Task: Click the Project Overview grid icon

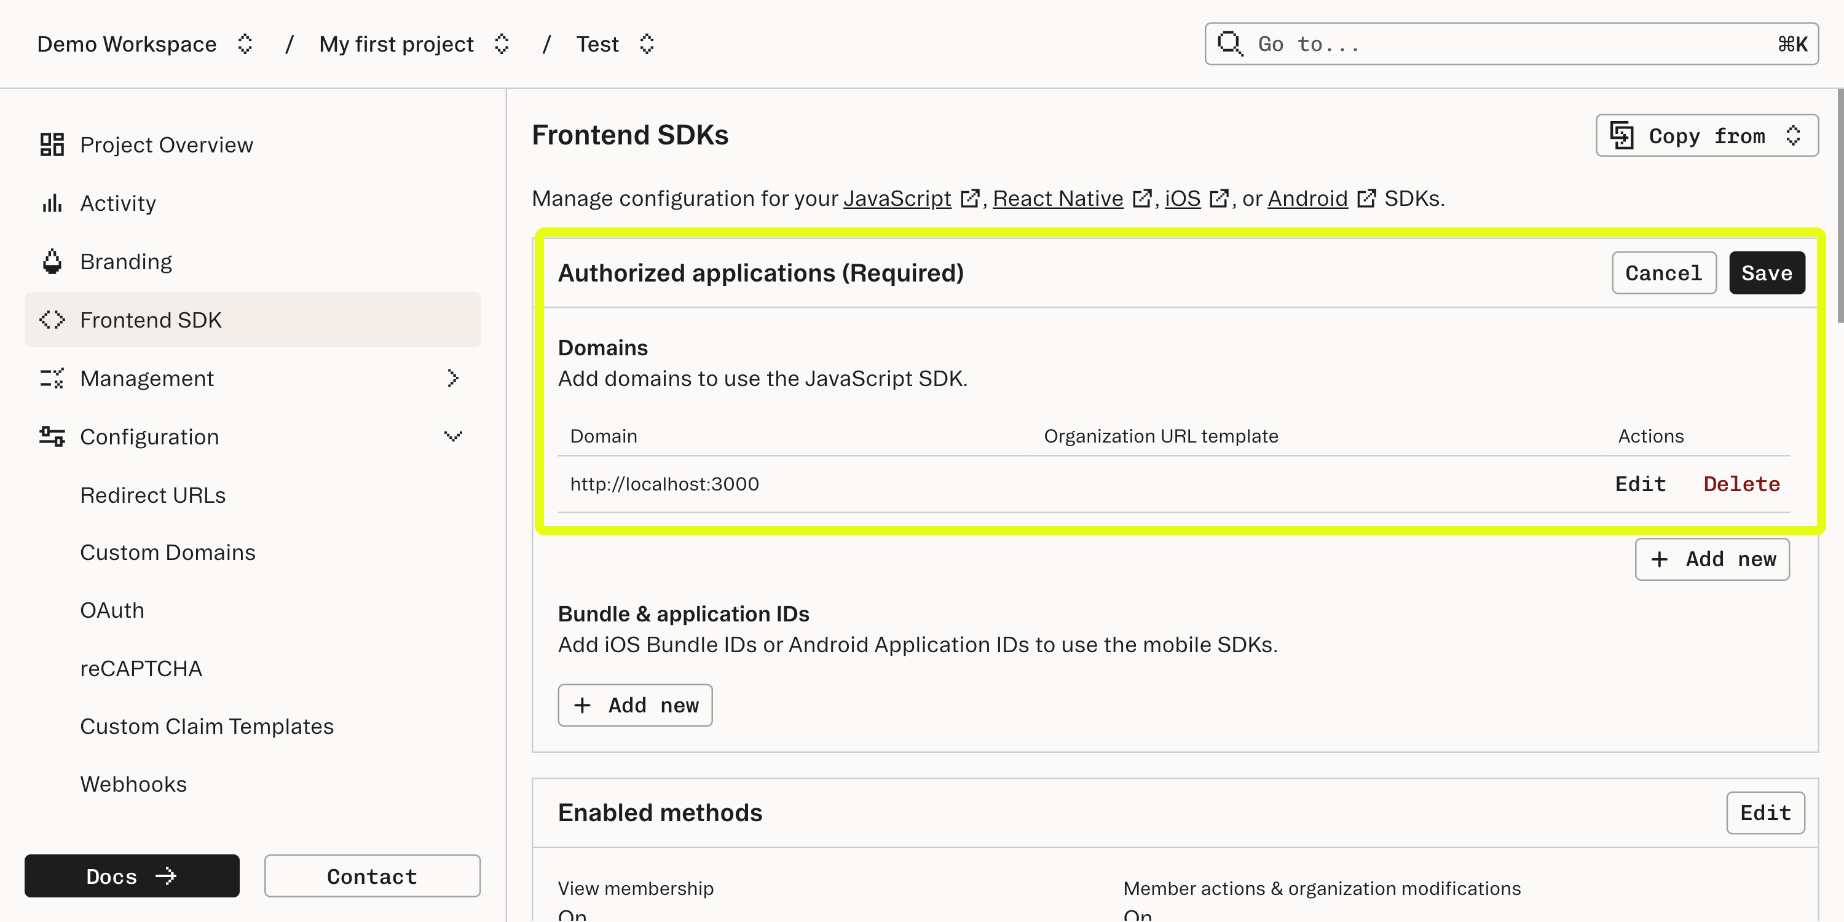Action: click(52, 144)
